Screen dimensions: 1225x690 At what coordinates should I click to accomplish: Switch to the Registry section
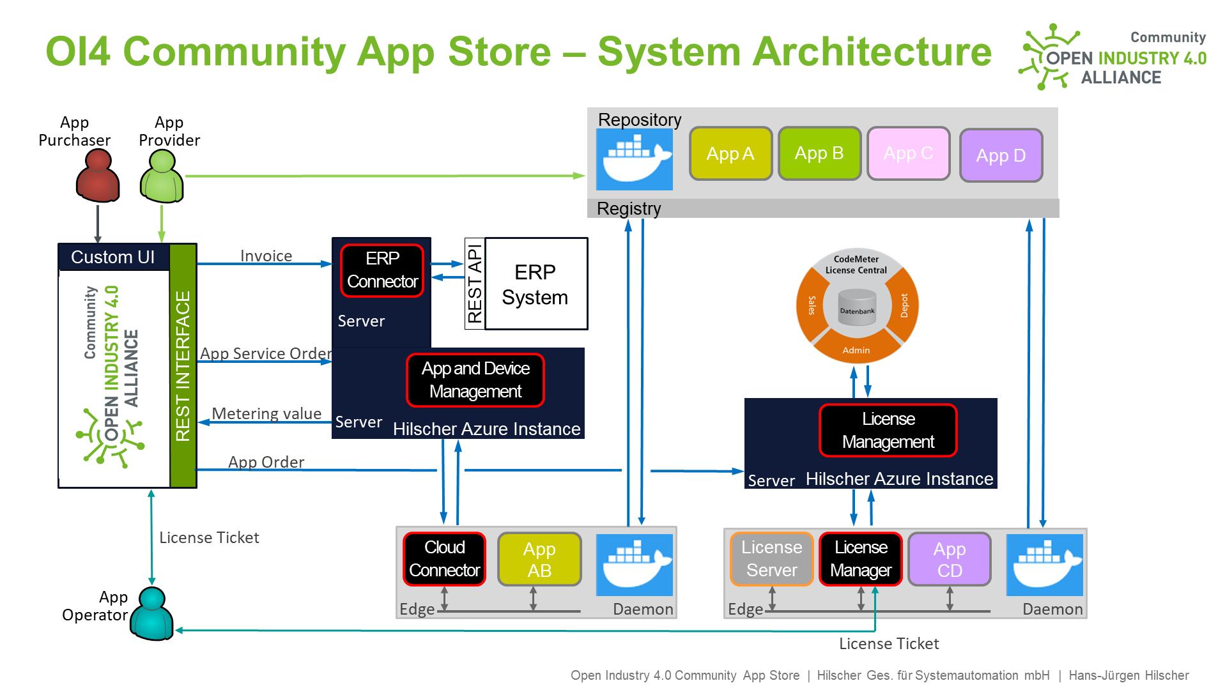point(628,208)
